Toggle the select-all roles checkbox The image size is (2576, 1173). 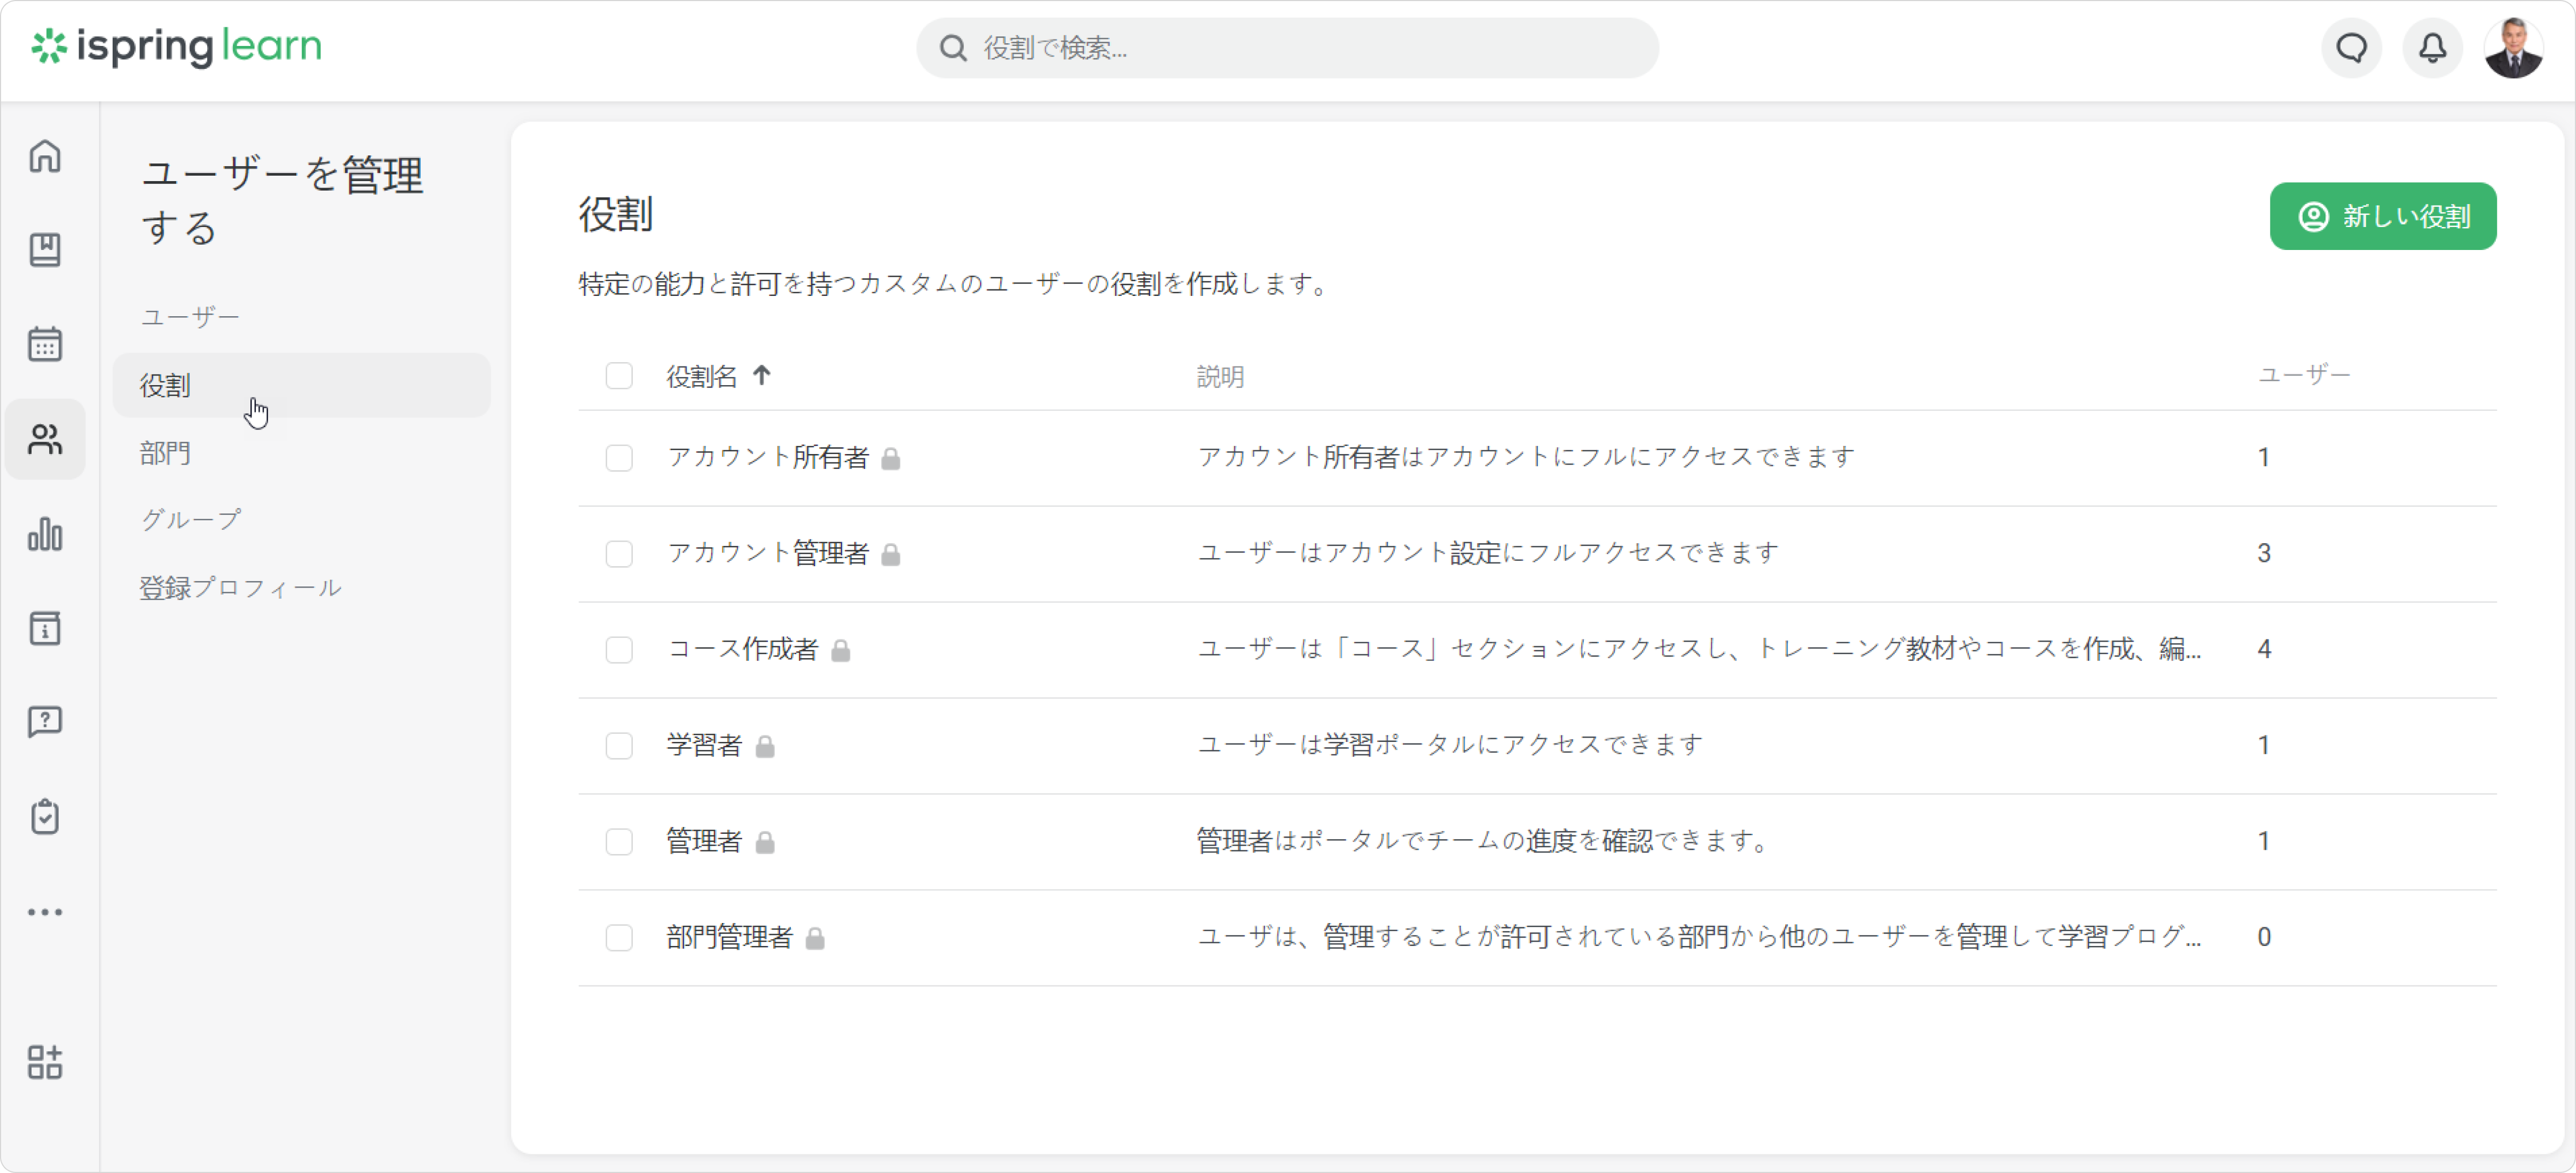click(x=619, y=376)
